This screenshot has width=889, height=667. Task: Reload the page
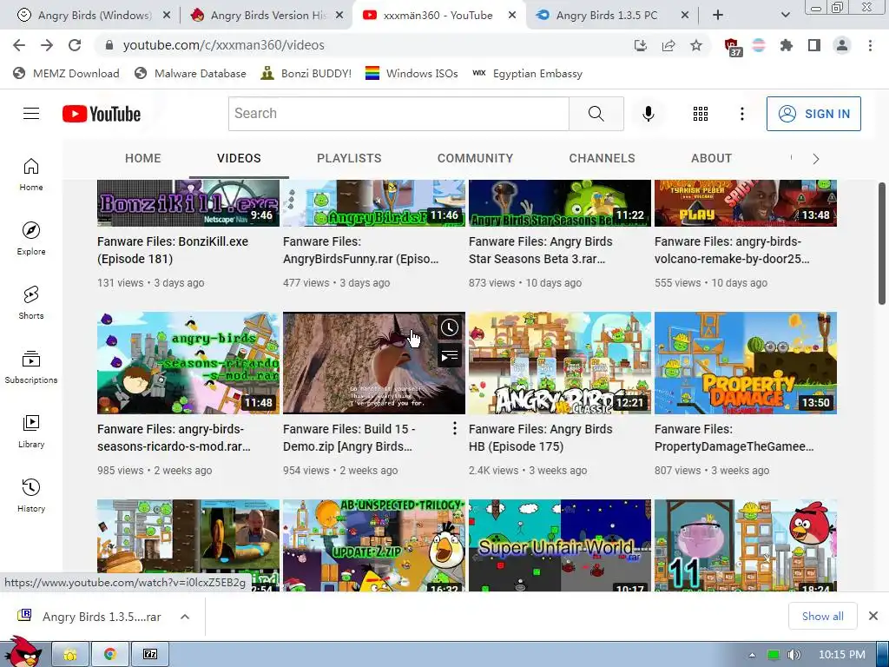tap(75, 45)
